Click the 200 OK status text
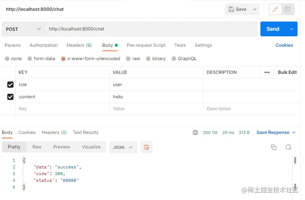The image size is (305, 200). coord(211,132)
